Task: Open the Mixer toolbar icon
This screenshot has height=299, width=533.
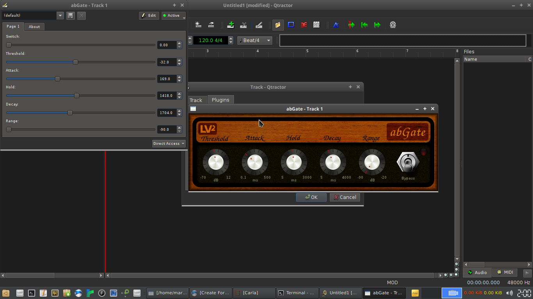Action: (x=316, y=25)
